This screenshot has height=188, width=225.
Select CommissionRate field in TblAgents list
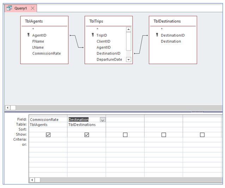coord(47,54)
